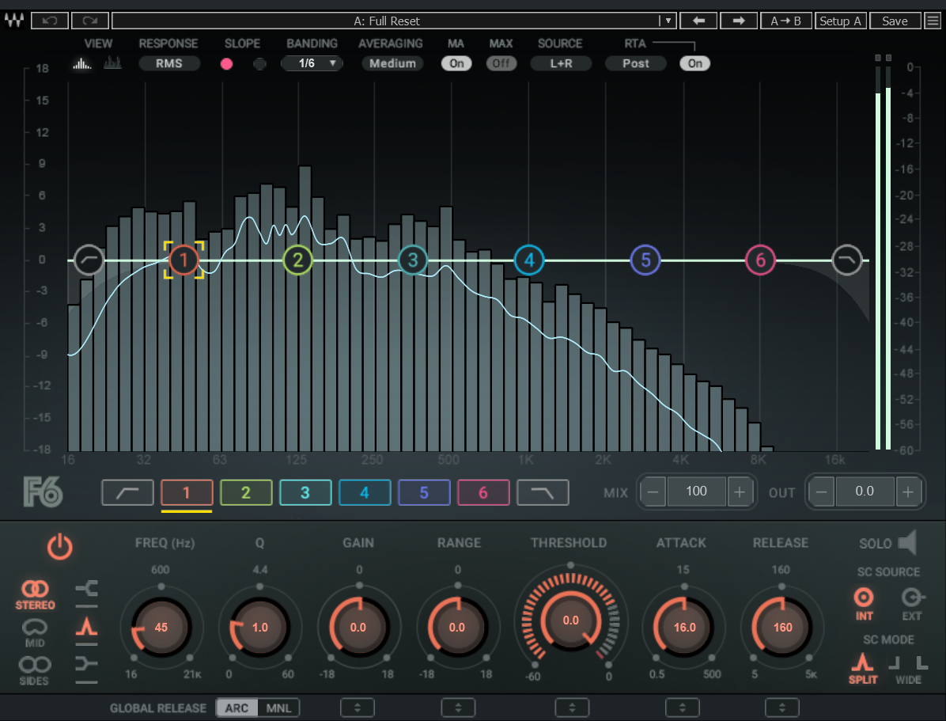Load the next preset arrow
946x721 pixels.
tap(739, 21)
